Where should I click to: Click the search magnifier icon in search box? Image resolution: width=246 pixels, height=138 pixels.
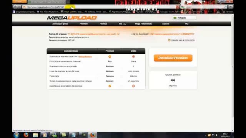pos(225,7)
